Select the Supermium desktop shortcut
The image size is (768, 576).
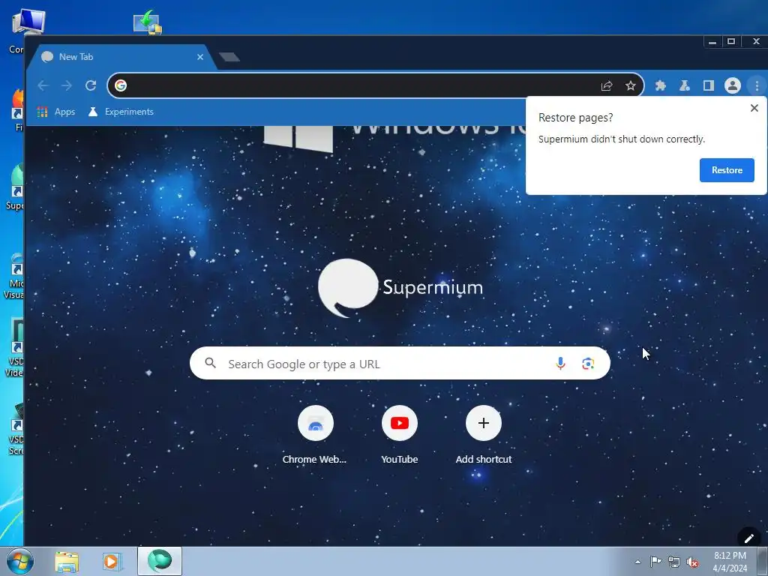(x=15, y=186)
